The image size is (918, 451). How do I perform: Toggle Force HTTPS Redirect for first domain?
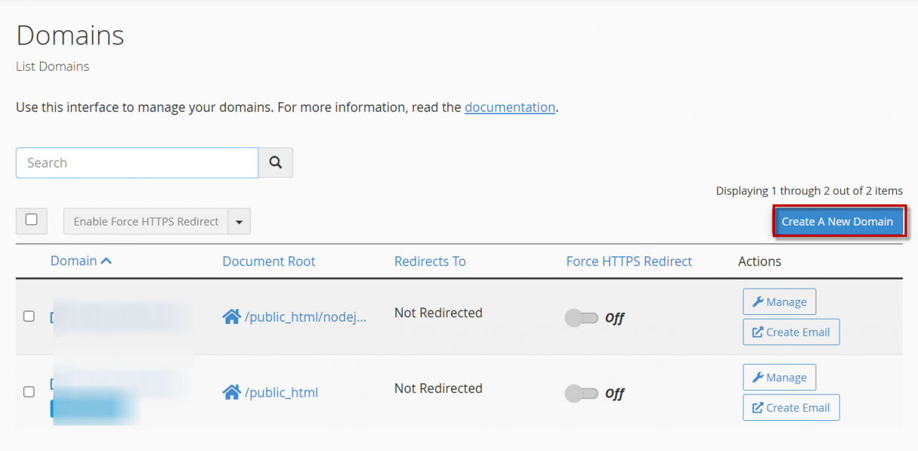[x=581, y=318]
